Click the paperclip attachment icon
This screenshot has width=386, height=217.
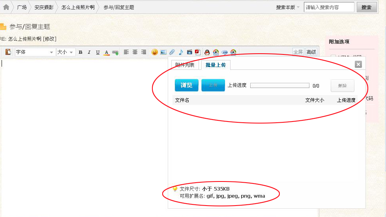pyautogui.click(x=172, y=52)
